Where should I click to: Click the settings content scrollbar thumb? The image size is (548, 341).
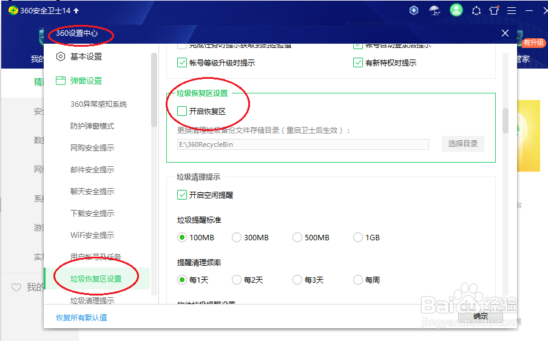click(506, 121)
